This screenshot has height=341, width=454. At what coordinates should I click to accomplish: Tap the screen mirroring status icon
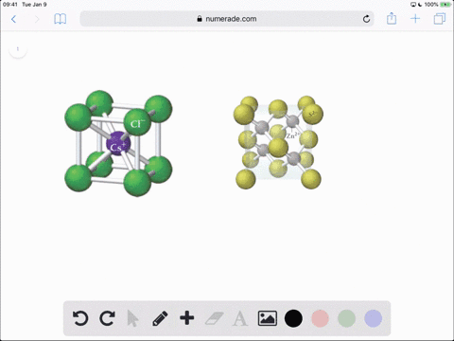coord(413,5)
